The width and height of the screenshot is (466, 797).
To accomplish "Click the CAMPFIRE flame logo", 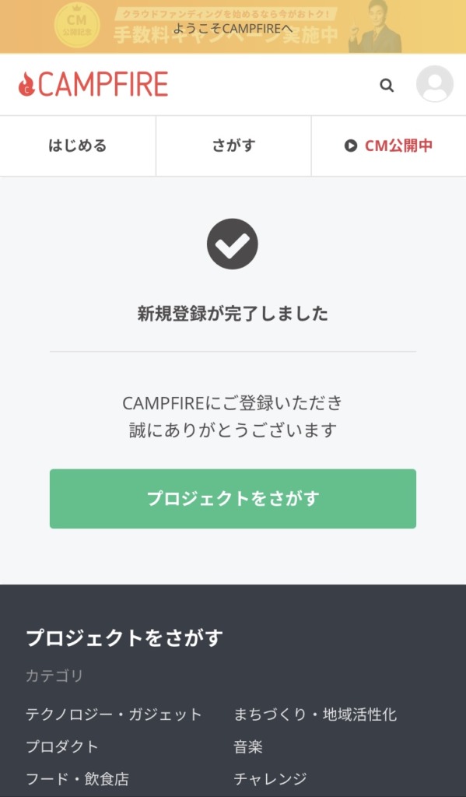I will click(93, 84).
